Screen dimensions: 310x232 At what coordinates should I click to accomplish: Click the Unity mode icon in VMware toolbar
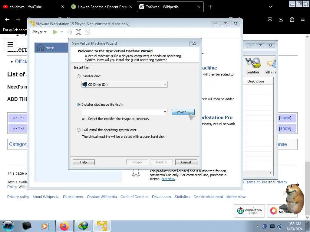click(87, 32)
